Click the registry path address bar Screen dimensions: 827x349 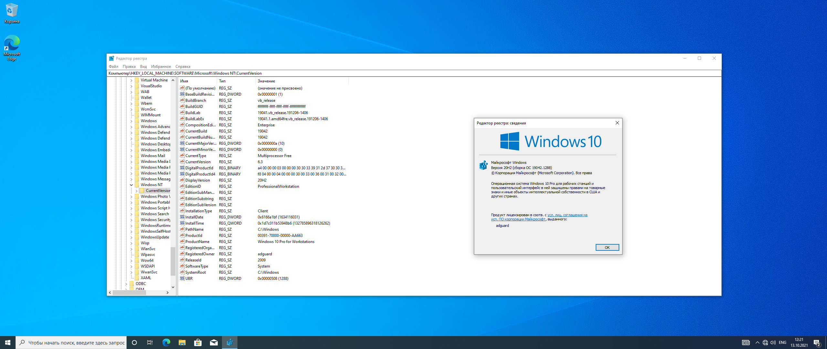388,73
